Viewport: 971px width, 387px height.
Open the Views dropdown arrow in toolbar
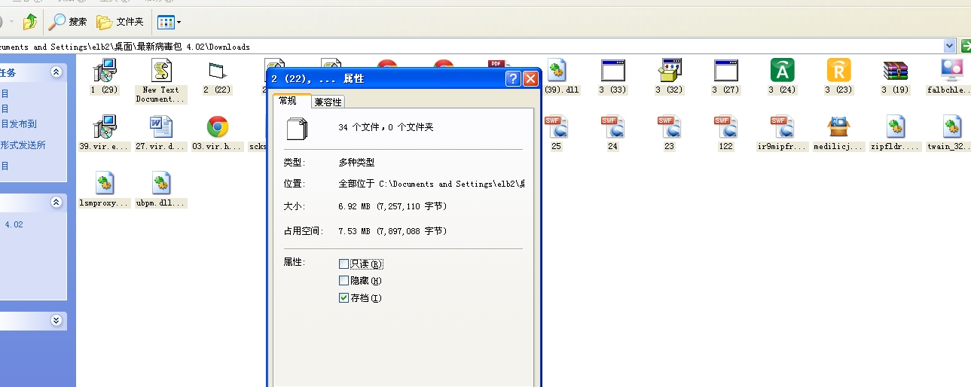tap(179, 23)
